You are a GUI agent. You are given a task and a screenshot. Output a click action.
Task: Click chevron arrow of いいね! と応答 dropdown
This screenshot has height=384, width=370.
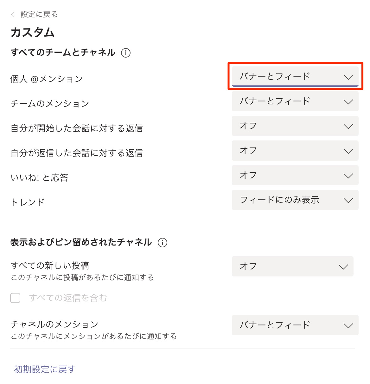coord(348,176)
